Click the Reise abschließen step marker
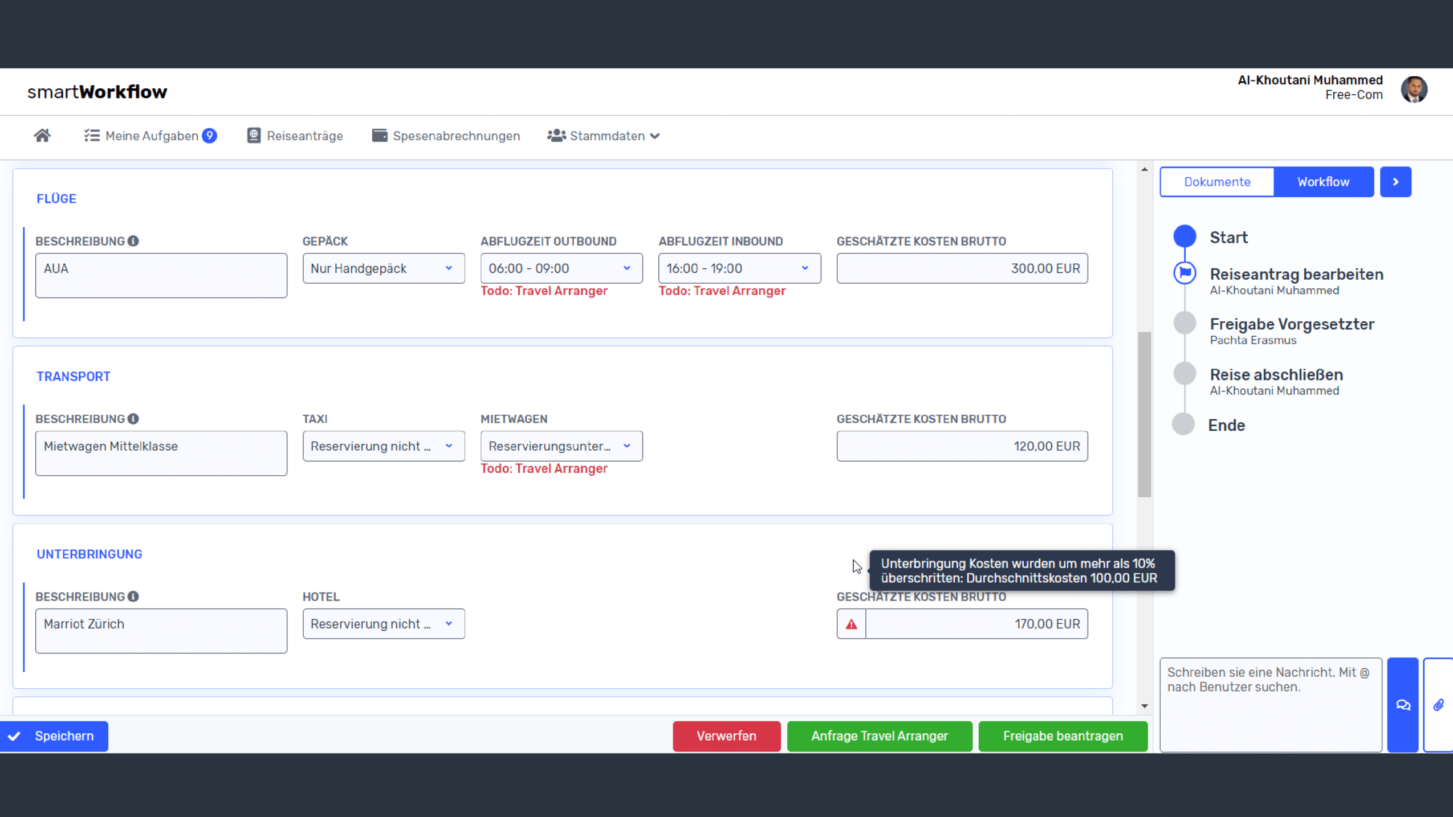The width and height of the screenshot is (1453, 817). [x=1185, y=374]
